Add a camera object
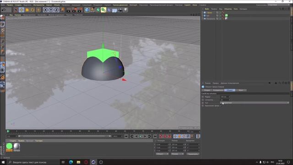Image resolution: width=293 pixels, height=165 pixels. coord(120,10)
